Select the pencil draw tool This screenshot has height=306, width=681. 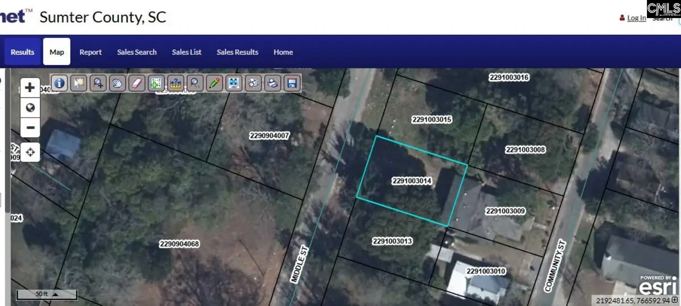(x=214, y=83)
